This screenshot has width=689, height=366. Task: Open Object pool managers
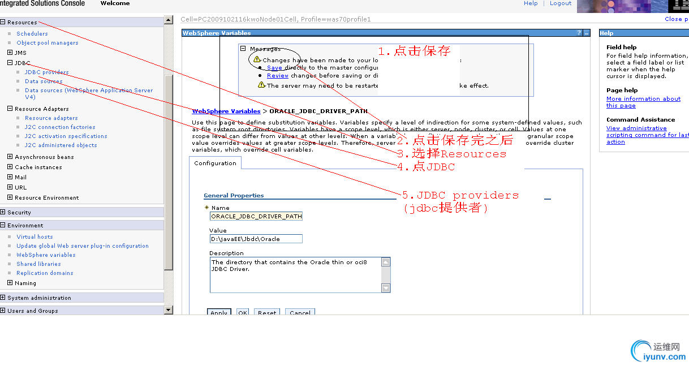[48, 43]
